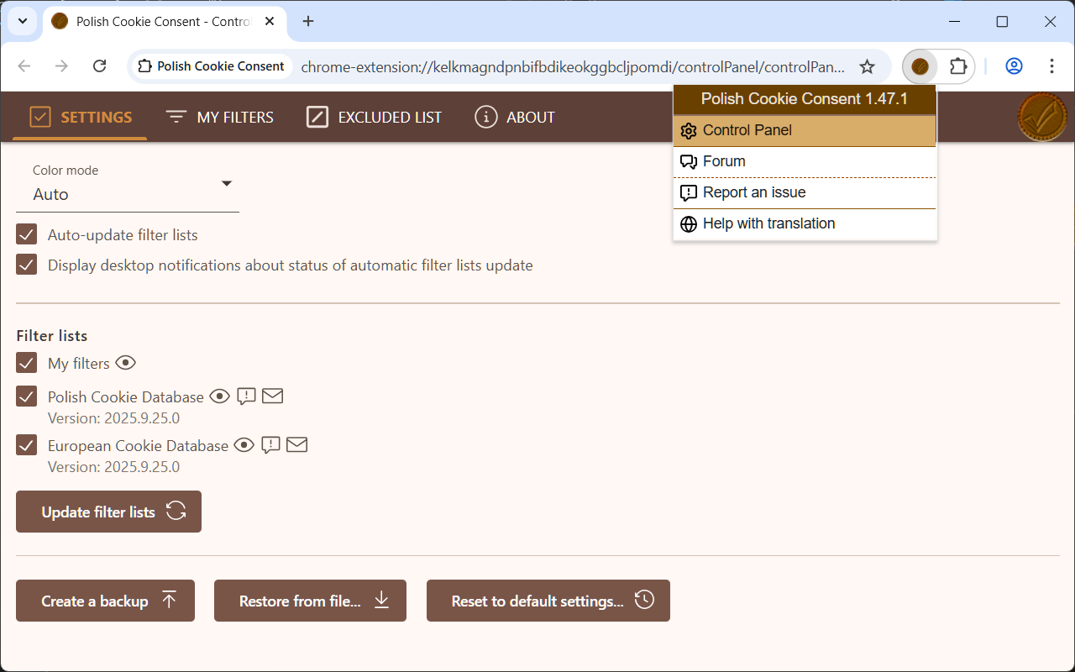
Task: Click Polish Cookie Consent site info chip
Action: pos(212,66)
